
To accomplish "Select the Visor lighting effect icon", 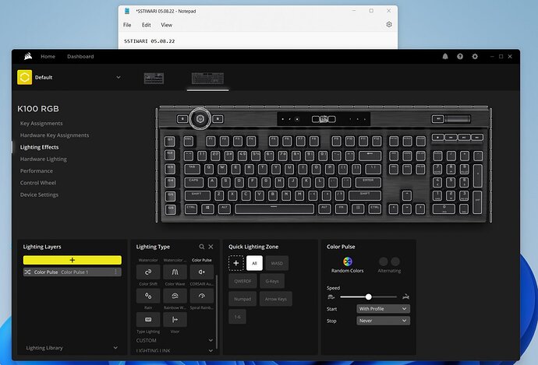I will (175, 319).
